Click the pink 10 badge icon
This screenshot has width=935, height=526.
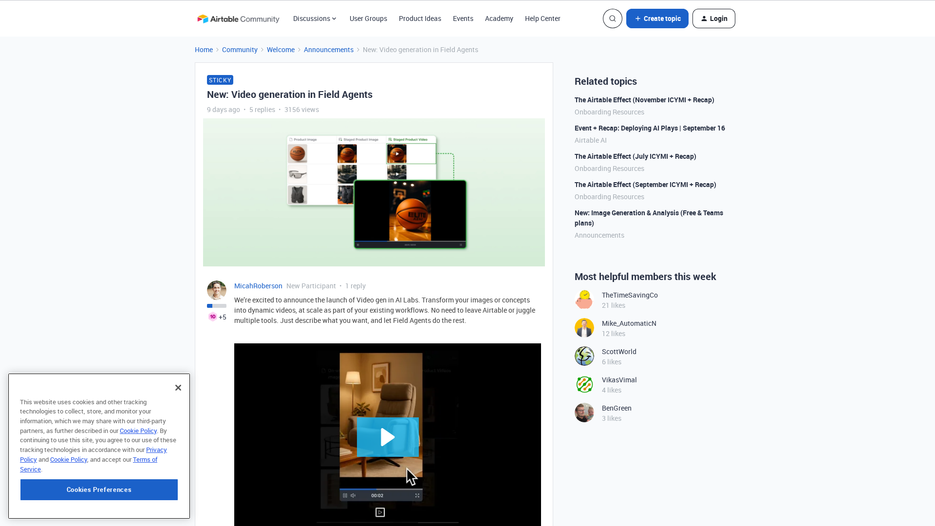click(x=213, y=317)
